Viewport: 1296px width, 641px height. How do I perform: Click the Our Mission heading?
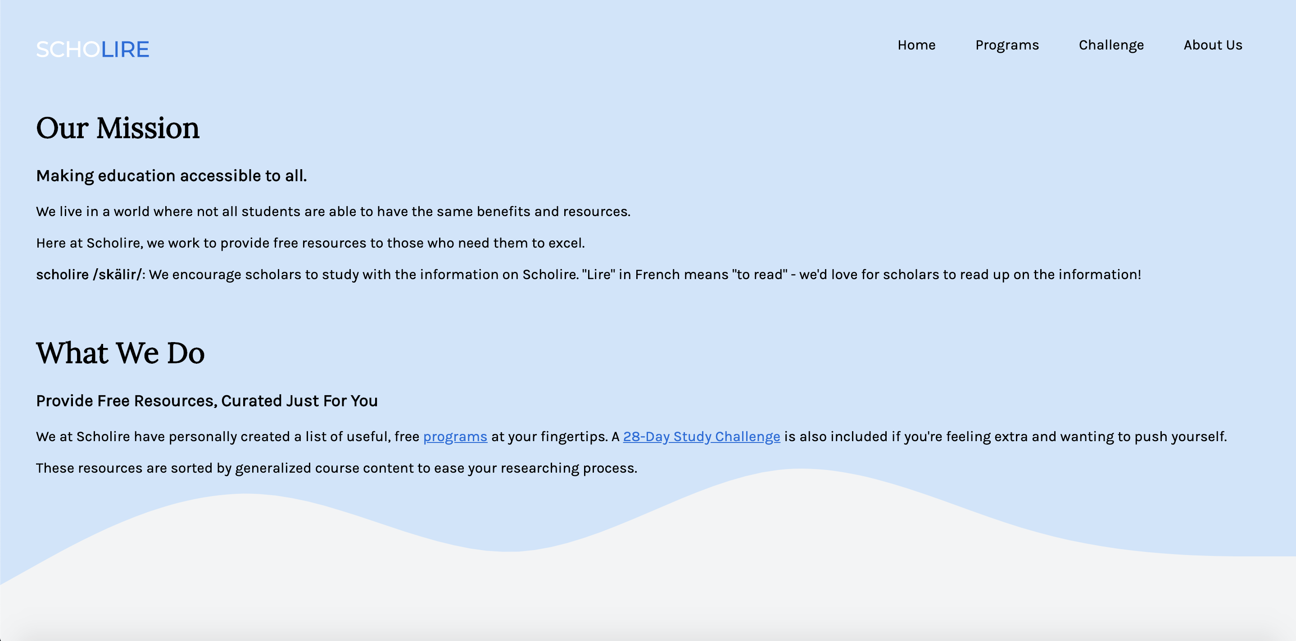pos(118,128)
